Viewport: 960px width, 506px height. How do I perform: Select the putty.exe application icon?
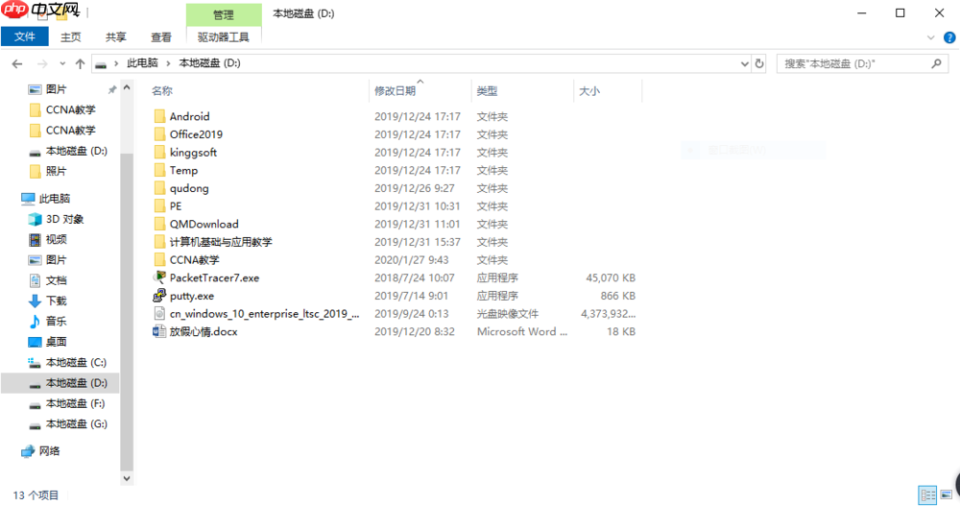(159, 296)
